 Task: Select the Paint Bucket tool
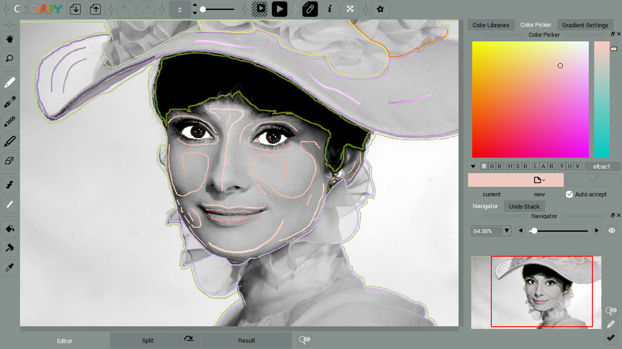pos(10,228)
